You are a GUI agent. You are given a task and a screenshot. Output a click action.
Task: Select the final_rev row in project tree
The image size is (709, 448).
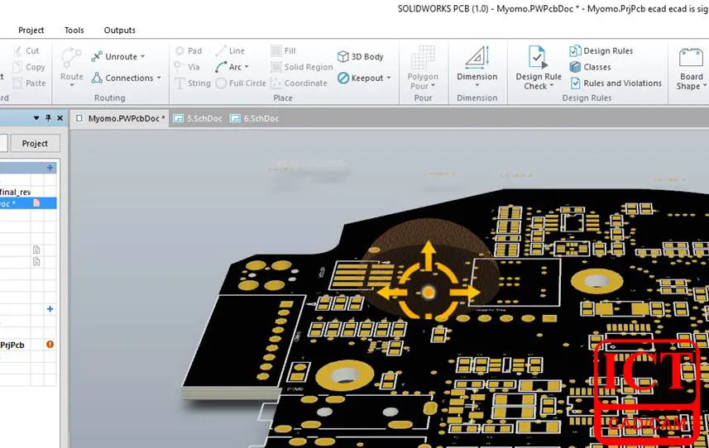pos(28,192)
